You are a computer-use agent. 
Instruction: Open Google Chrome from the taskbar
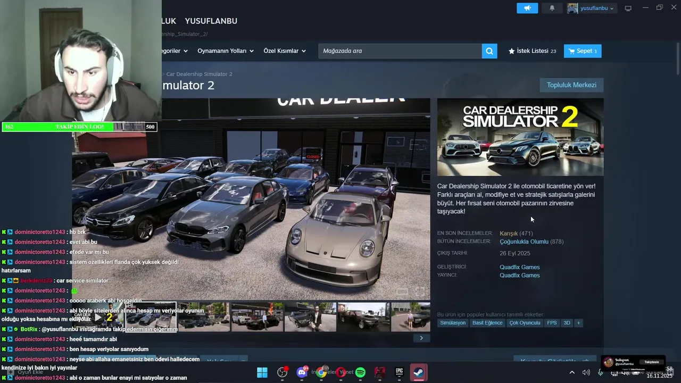pyautogui.click(x=321, y=372)
